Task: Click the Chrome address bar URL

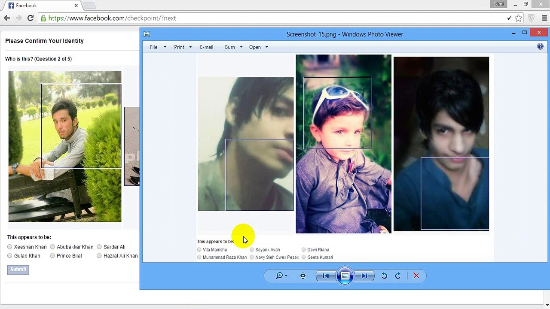Action: [112, 18]
